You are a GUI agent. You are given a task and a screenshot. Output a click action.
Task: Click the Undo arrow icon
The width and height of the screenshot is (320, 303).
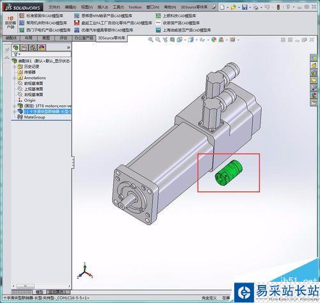267,7
